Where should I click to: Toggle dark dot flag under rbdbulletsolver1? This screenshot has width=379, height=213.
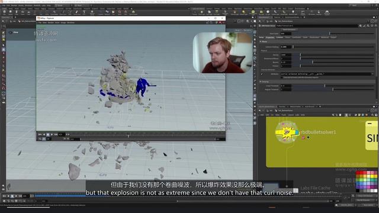(x=309, y=137)
